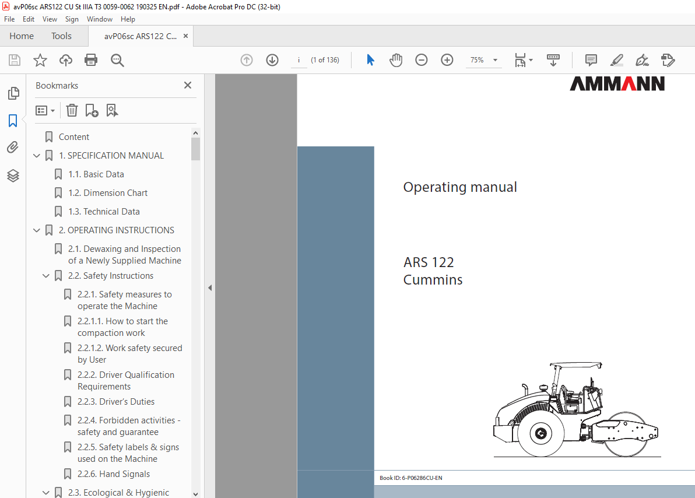695x498 pixels.
Task: Collapse 2.2. Safety Instructions bookmark
Action: point(45,276)
